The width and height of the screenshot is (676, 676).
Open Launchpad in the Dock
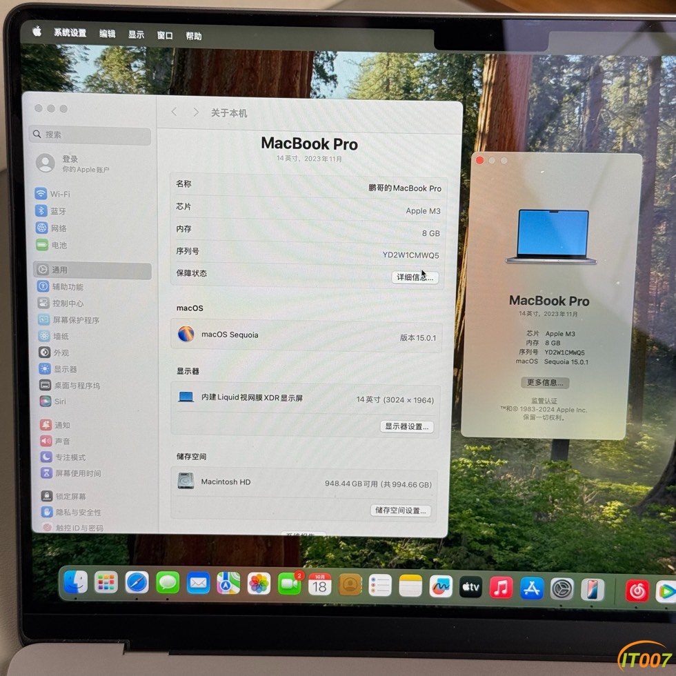click(x=106, y=582)
